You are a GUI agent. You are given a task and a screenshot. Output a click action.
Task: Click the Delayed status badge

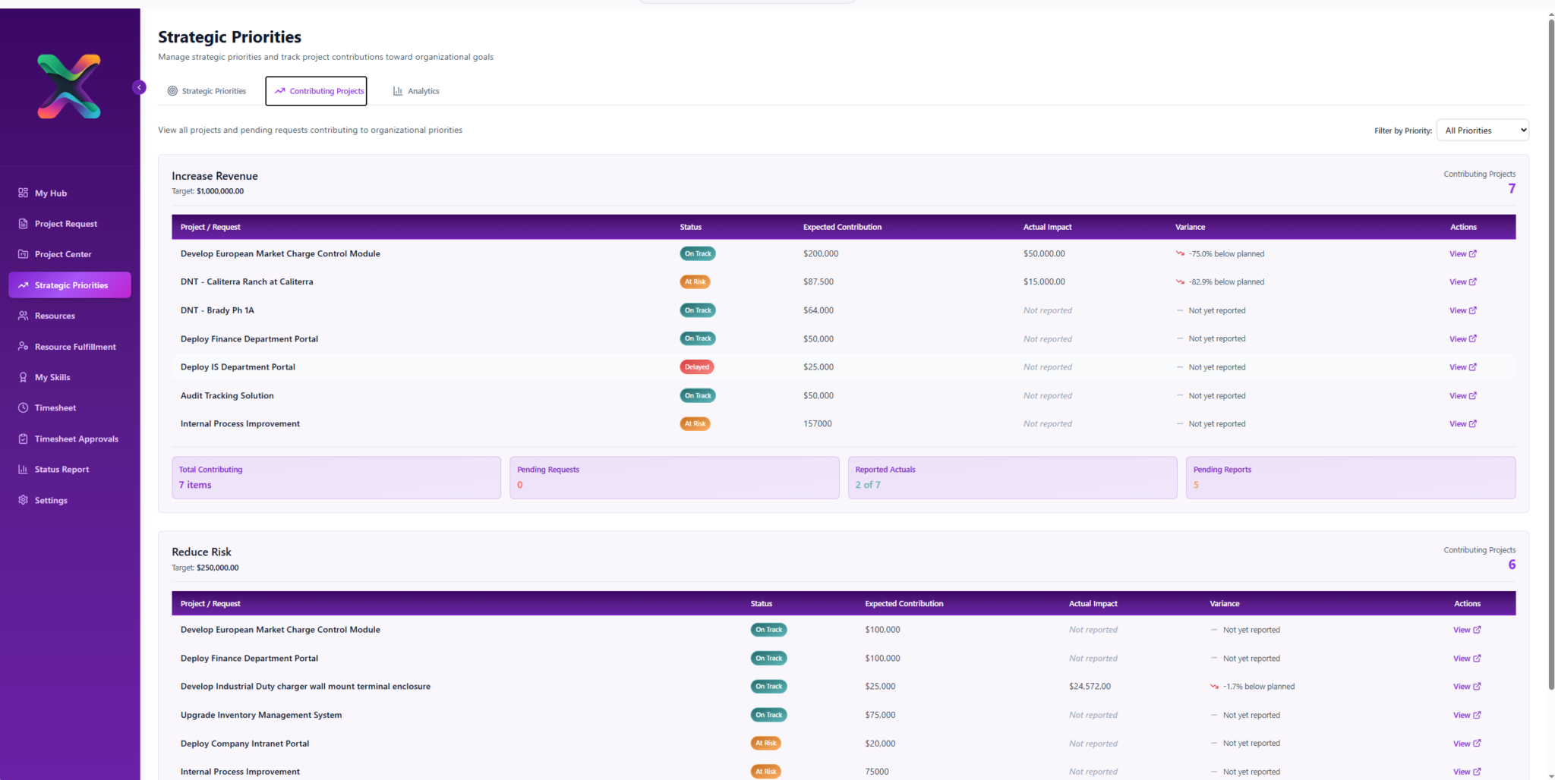pyautogui.click(x=696, y=367)
